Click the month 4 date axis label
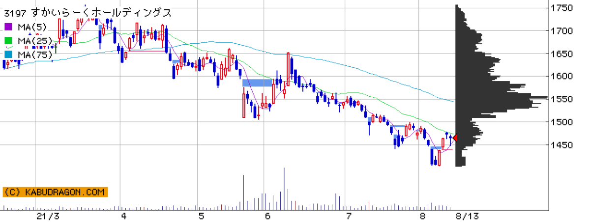The image size is (590, 222). [123, 216]
